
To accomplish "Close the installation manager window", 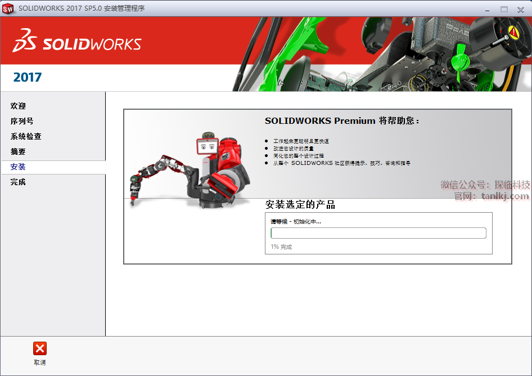I will 521,8.
